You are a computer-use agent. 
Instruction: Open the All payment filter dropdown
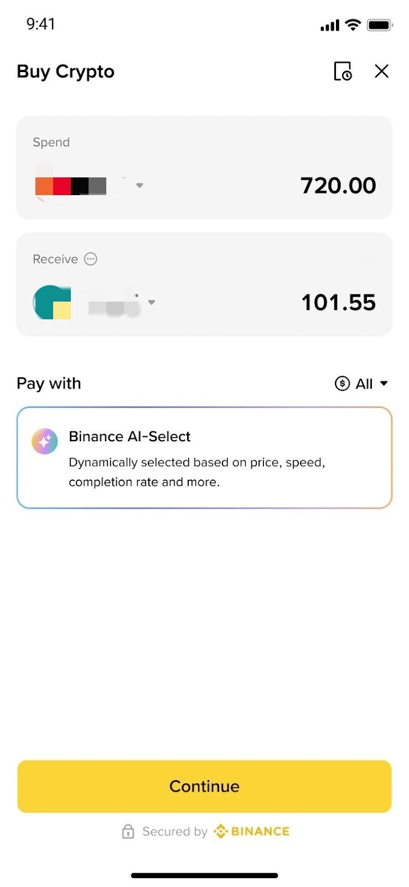click(x=361, y=384)
